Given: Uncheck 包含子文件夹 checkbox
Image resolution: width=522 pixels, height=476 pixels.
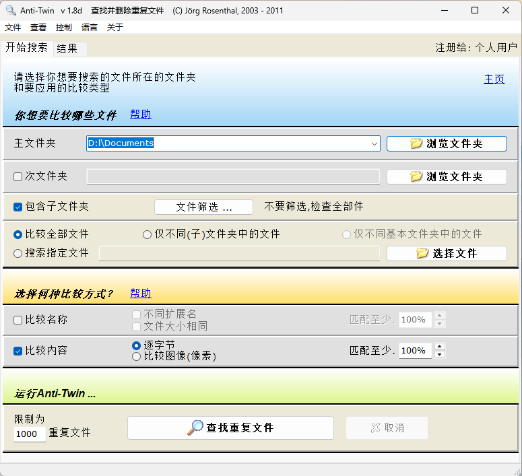Looking at the screenshot, I should [18, 207].
